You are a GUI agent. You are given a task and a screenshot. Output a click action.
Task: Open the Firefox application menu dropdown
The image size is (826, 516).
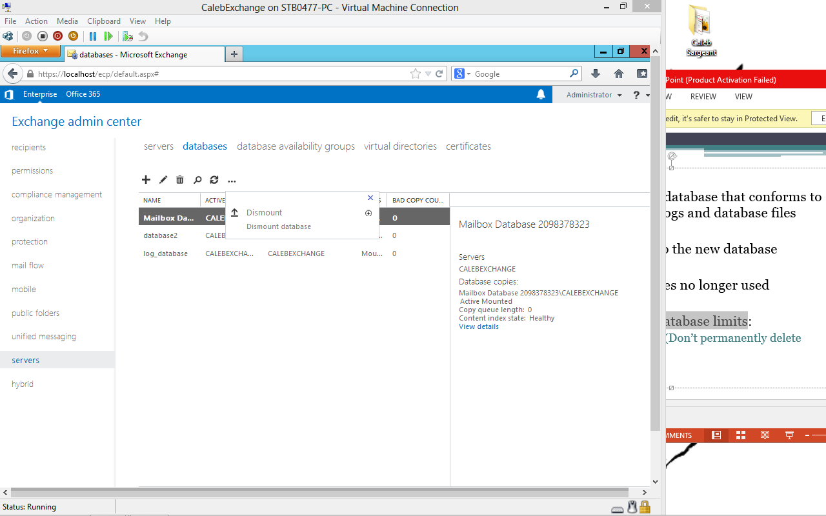tap(30, 51)
